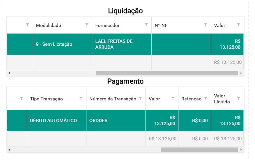The width and height of the screenshot is (255, 160).
Task: Sort by Tipo Transação column header
Action: [47, 99]
